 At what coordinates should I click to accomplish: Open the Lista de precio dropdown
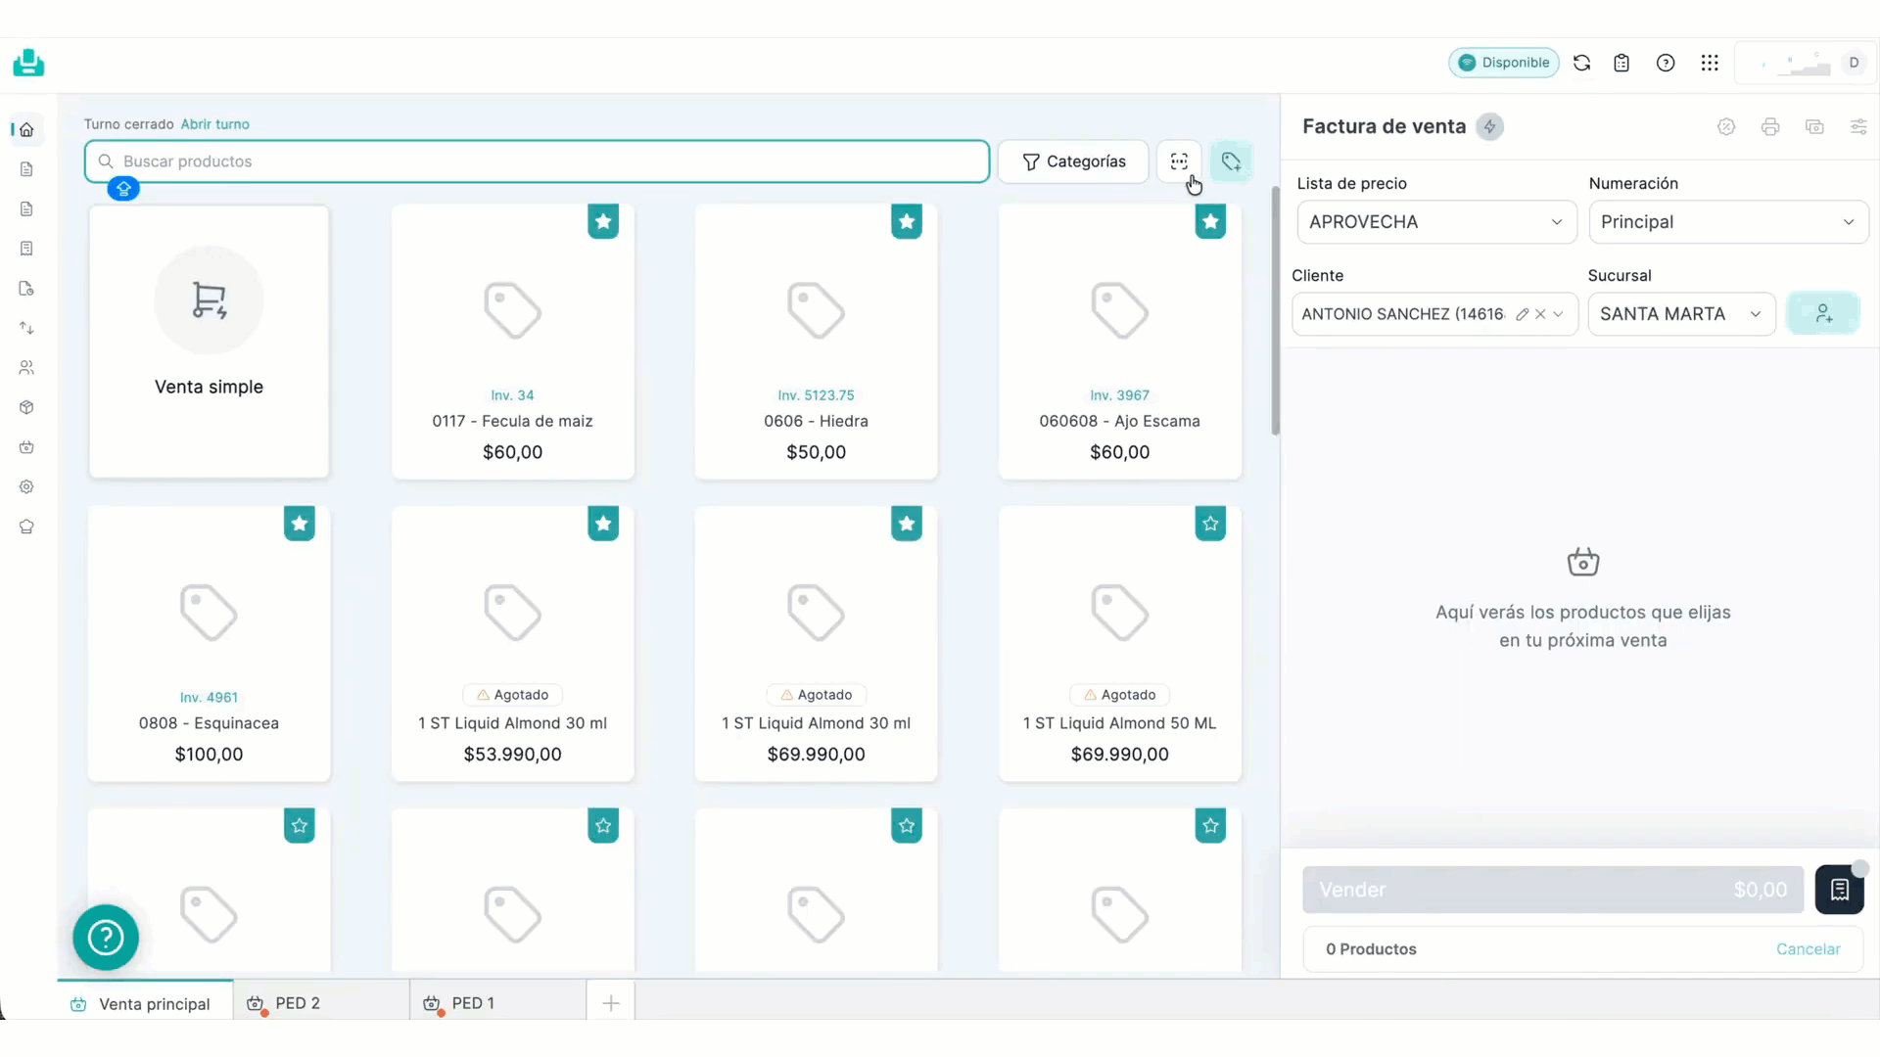coord(1436,222)
